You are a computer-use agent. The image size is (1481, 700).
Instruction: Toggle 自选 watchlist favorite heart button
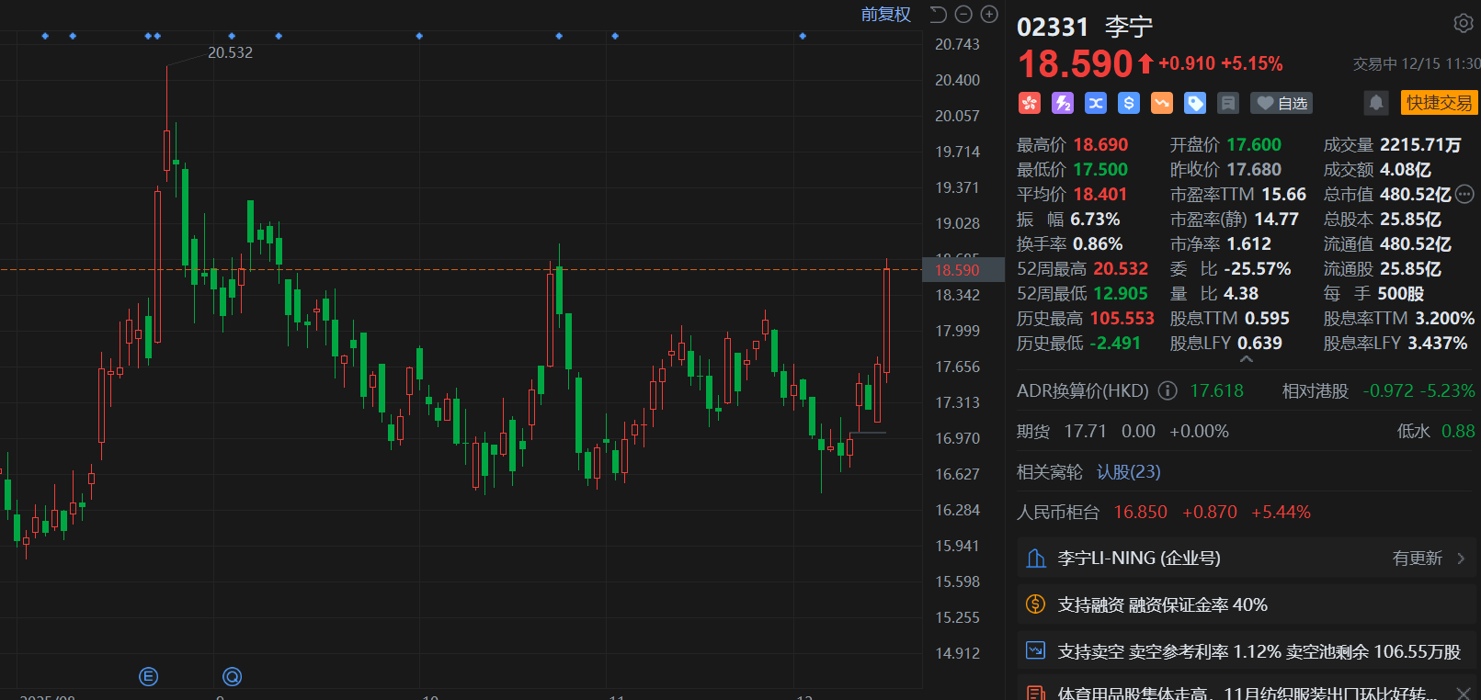pyautogui.click(x=1282, y=103)
